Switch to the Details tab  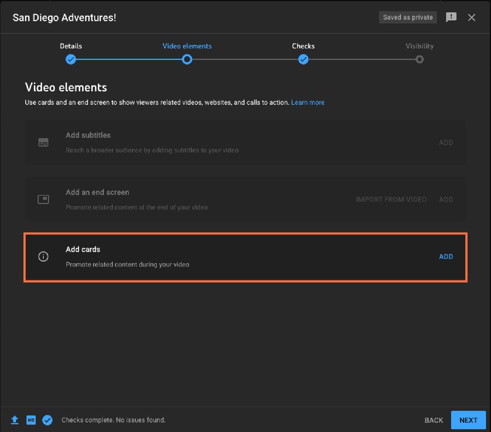click(71, 46)
